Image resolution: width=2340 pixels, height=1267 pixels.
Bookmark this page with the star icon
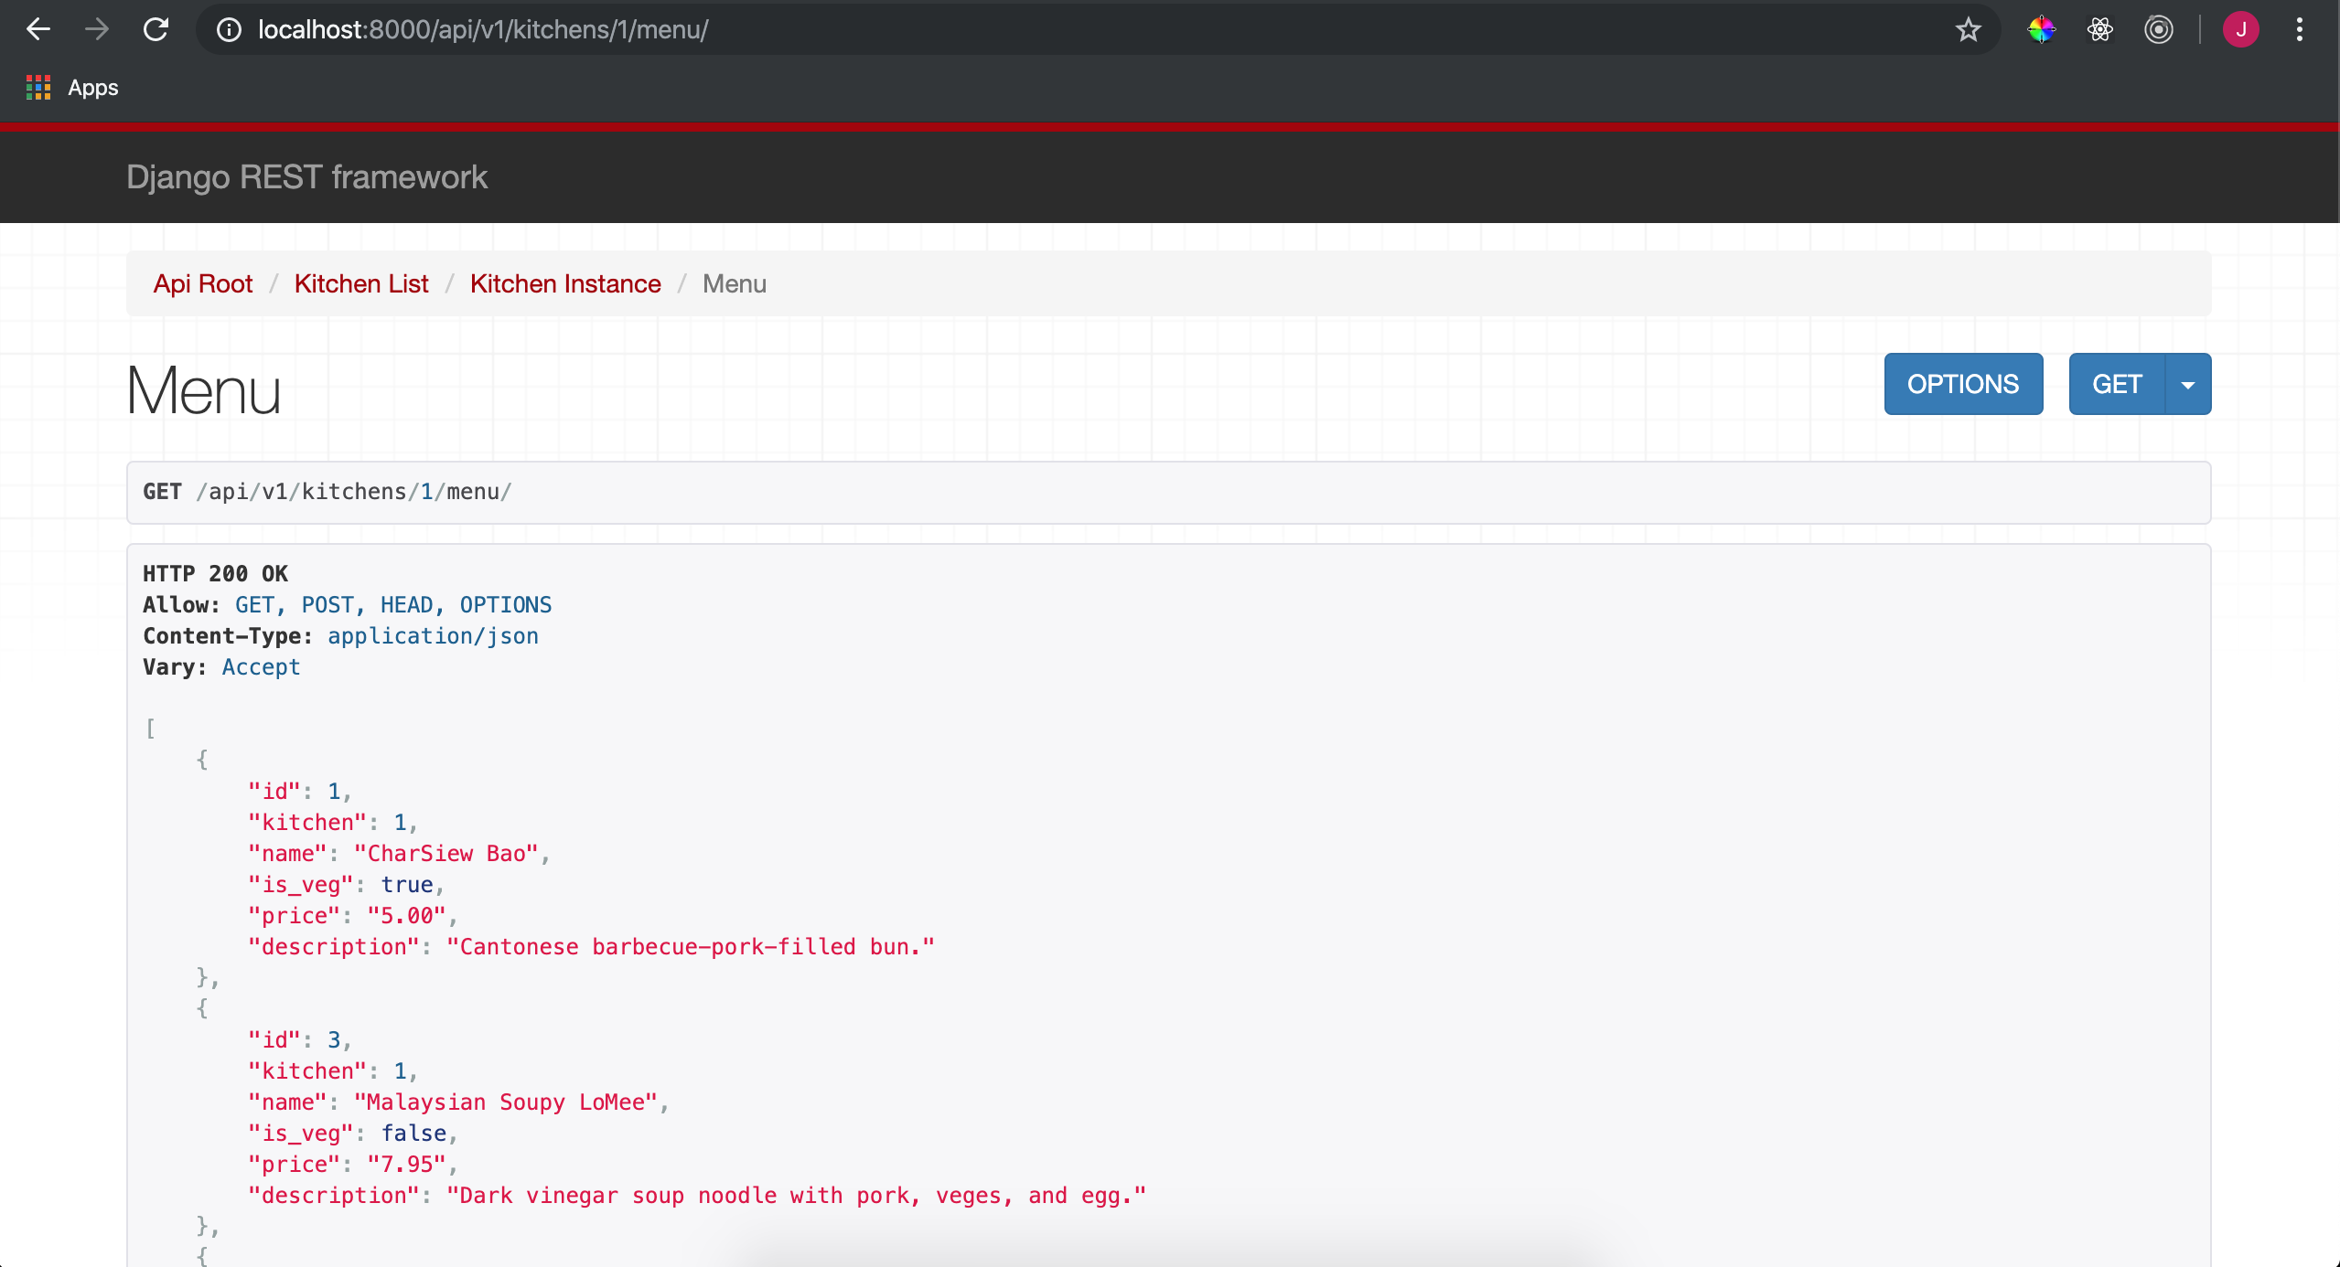pyautogui.click(x=1969, y=30)
